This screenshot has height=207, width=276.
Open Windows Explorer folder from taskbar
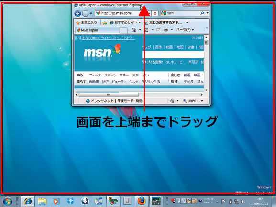click(42, 201)
